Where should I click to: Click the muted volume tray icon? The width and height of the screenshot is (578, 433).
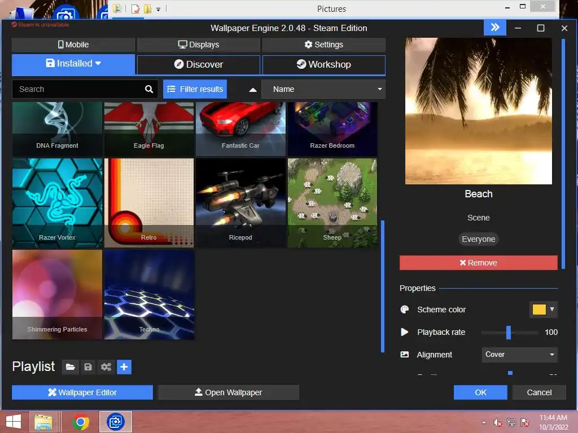pos(497,422)
